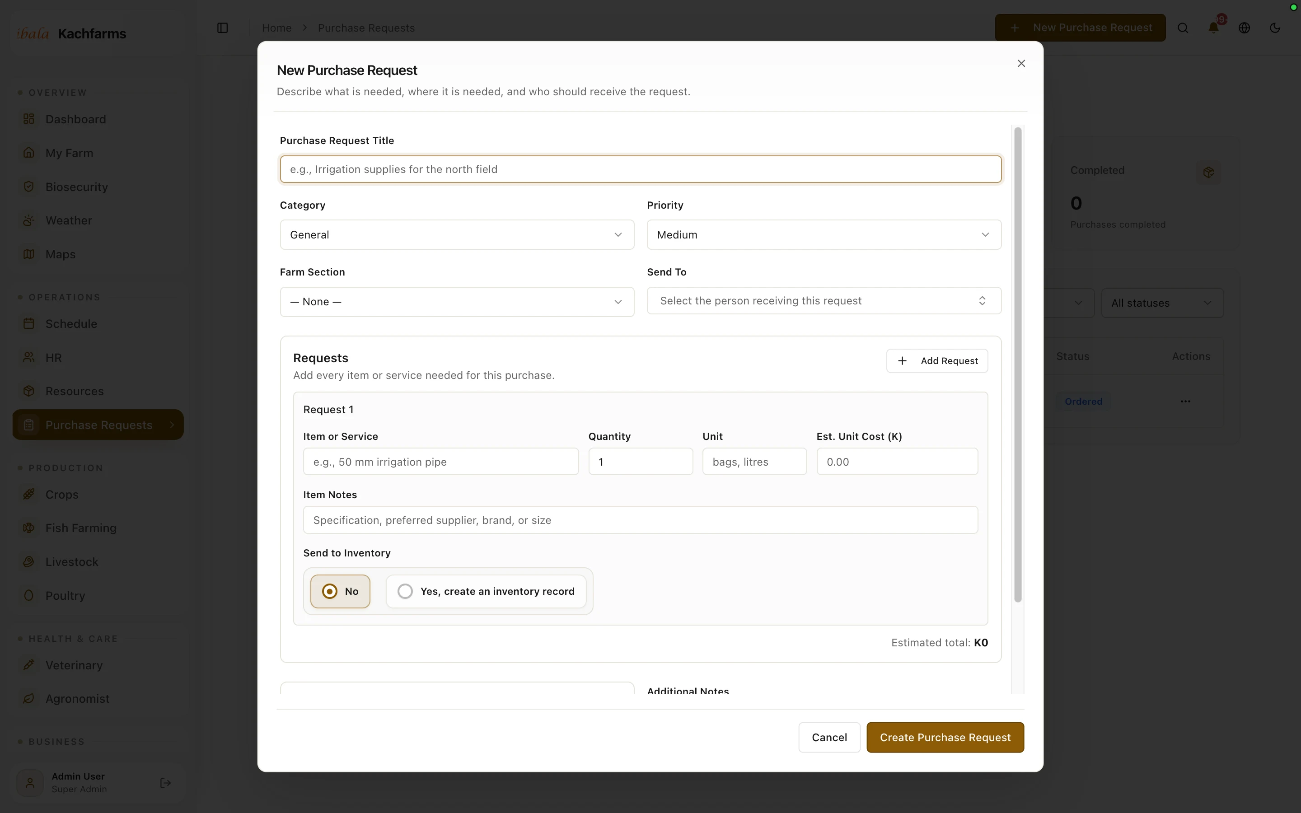Select Yes, create an inventory record

point(486,591)
